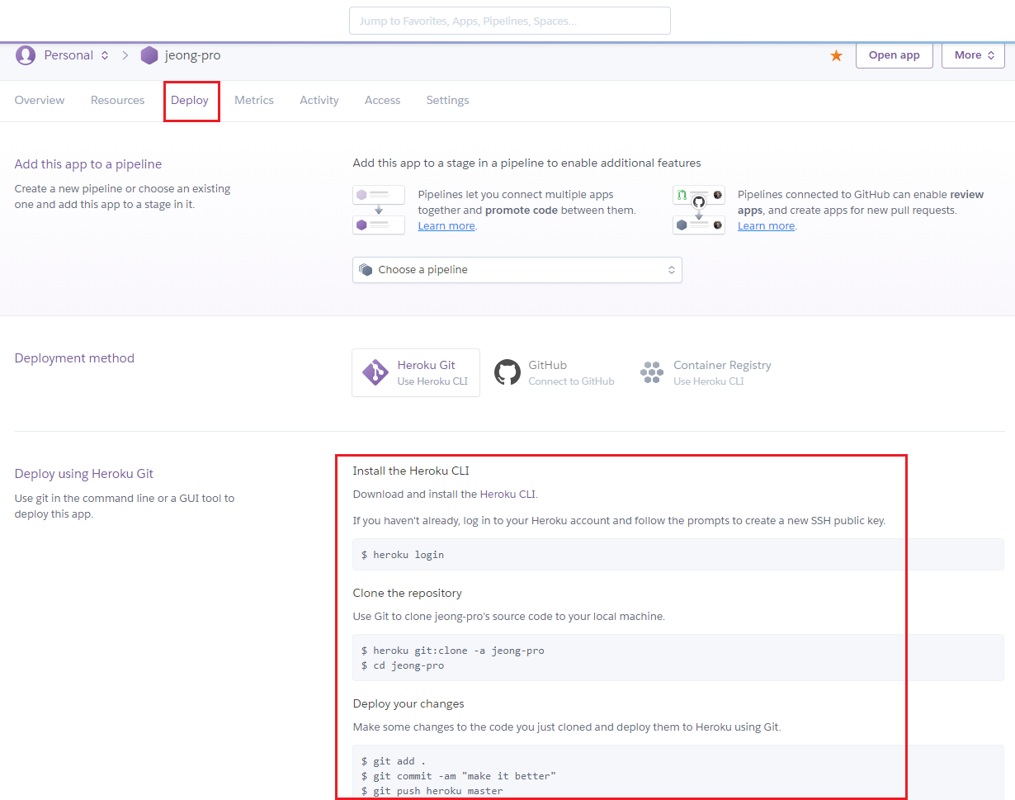Switch to the Overview tab

tap(40, 100)
